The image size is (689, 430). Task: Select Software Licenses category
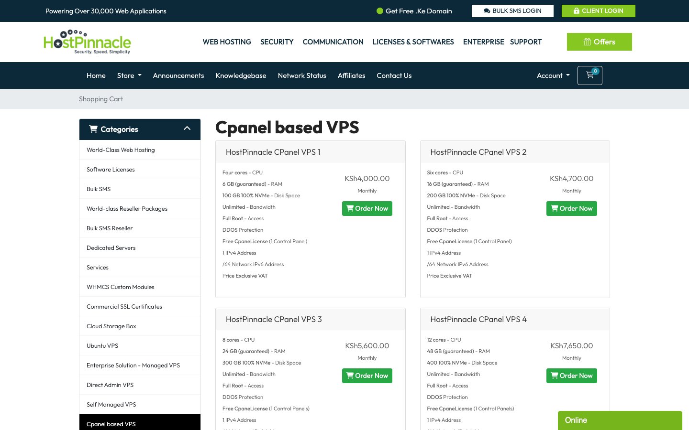pyautogui.click(x=140, y=170)
